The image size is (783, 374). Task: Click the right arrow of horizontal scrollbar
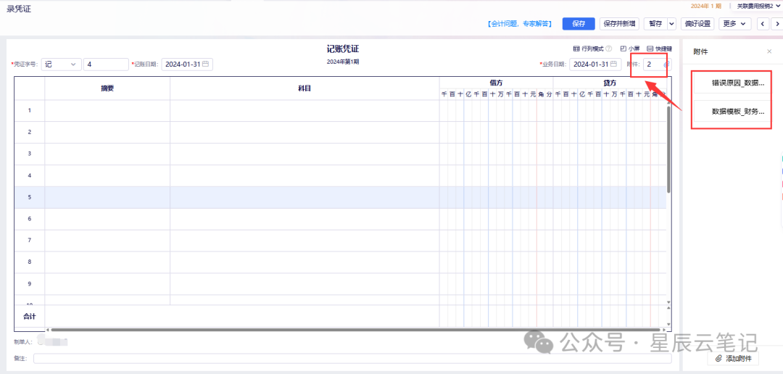(663, 330)
